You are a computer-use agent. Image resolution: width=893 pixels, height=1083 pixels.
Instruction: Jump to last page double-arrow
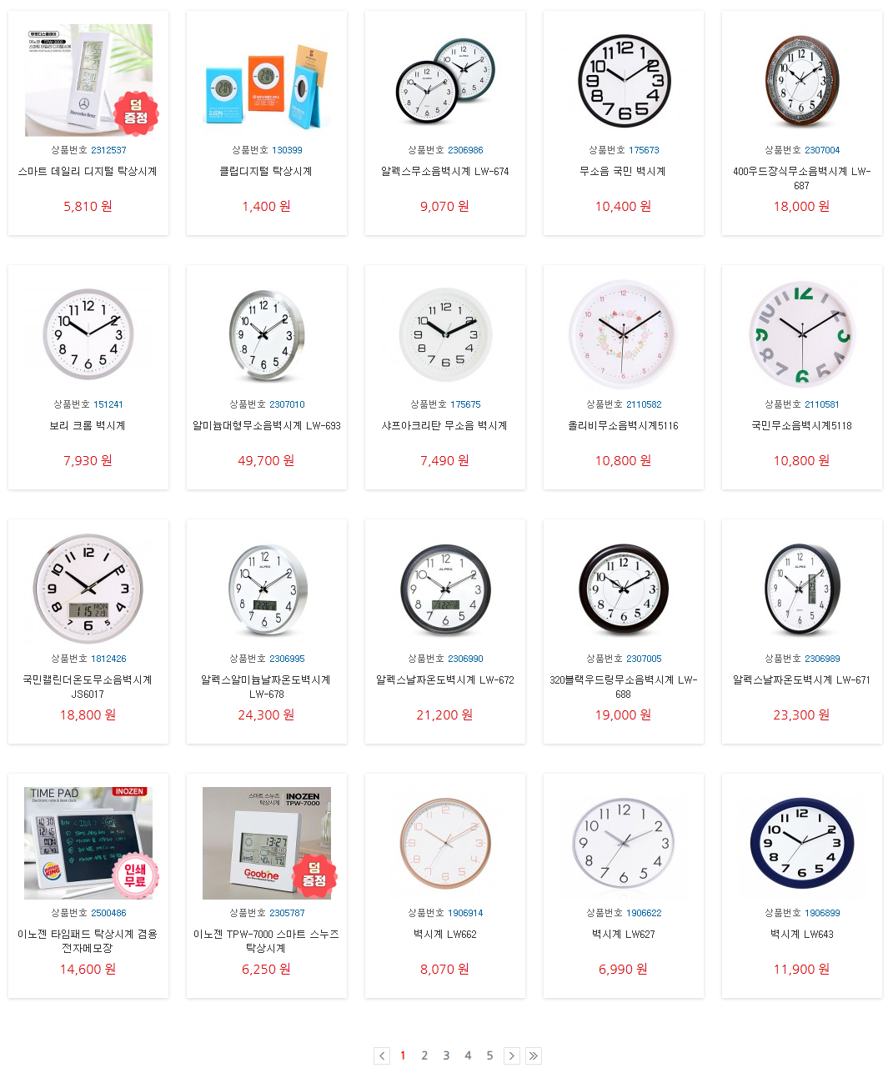(x=534, y=1055)
